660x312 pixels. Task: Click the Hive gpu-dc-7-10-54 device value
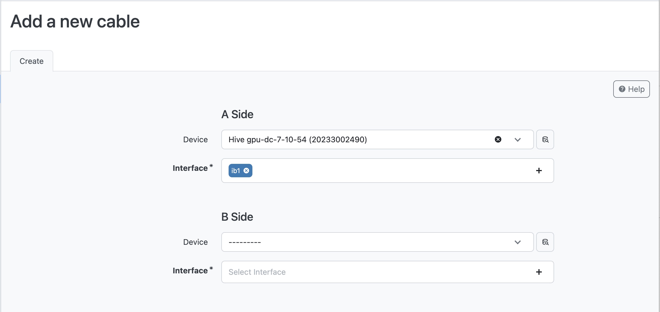[298, 139]
